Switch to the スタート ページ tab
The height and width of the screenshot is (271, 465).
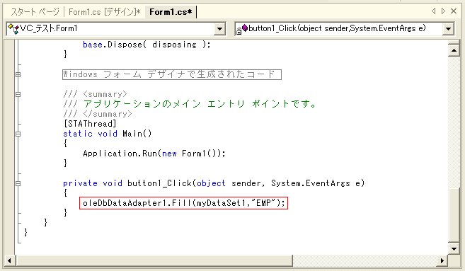(x=35, y=12)
